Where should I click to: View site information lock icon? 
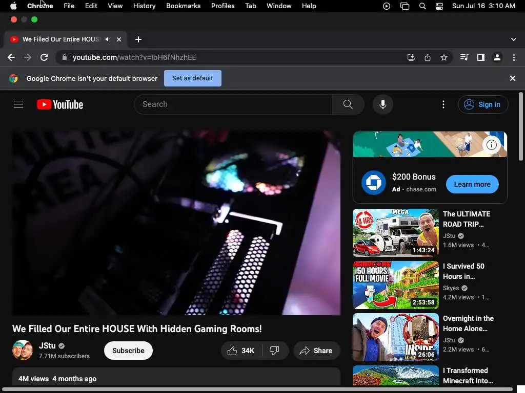tap(64, 57)
